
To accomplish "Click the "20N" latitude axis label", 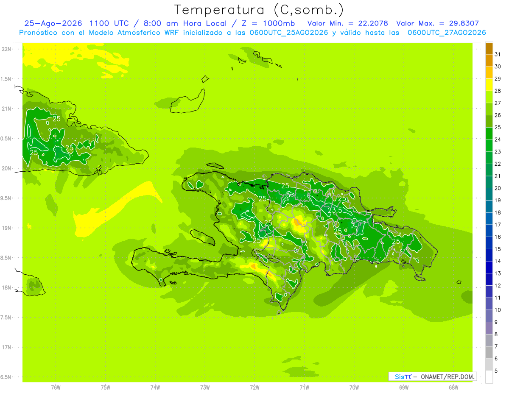I will [x=6, y=168].
